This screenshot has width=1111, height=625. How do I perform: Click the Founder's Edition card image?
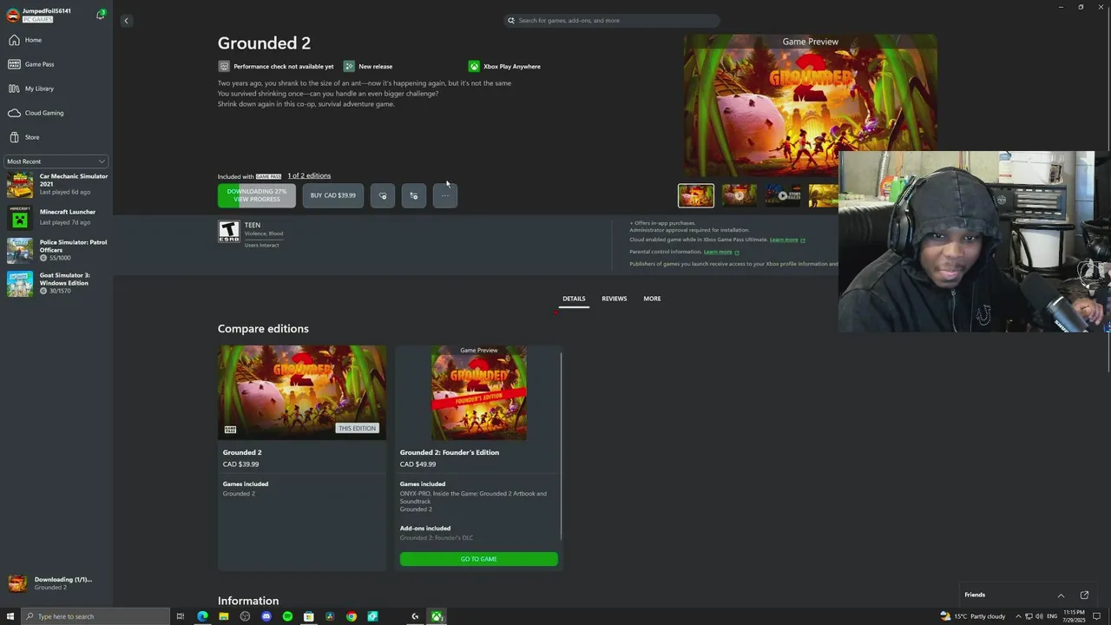479,392
